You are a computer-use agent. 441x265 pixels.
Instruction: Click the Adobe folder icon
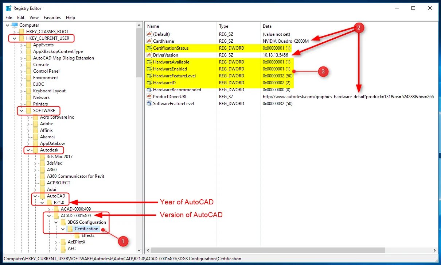36,124
